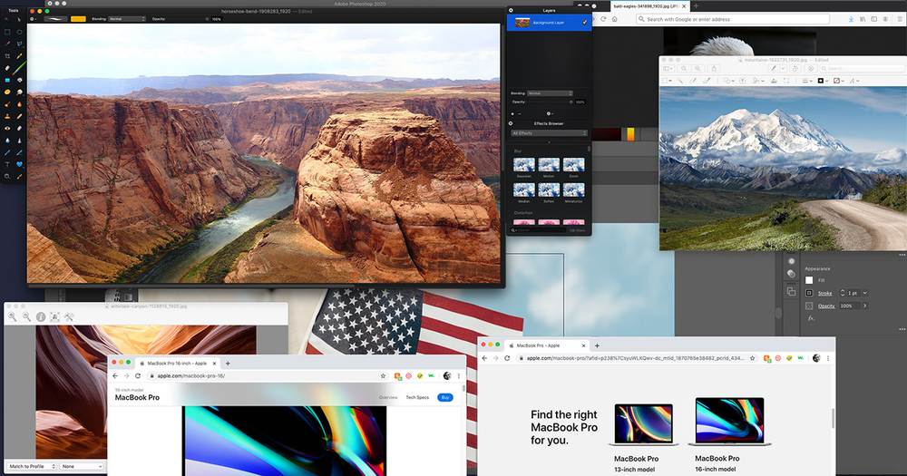Select the Type tool in Tools palette
Image resolution: width=907 pixels, height=476 pixels.
tap(7, 164)
